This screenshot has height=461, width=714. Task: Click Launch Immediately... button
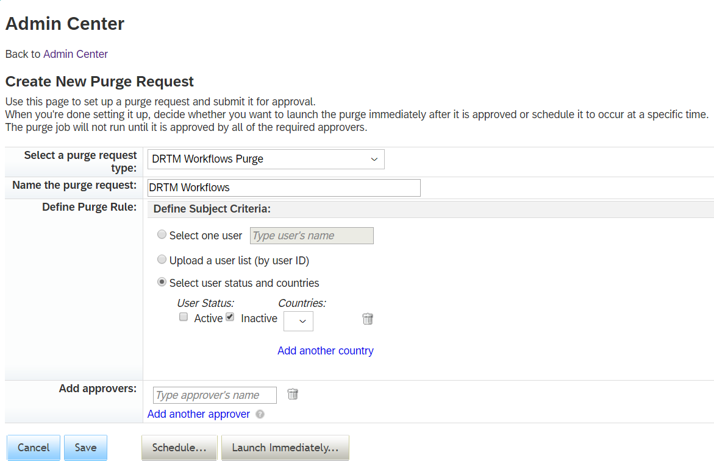[x=285, y=448]
